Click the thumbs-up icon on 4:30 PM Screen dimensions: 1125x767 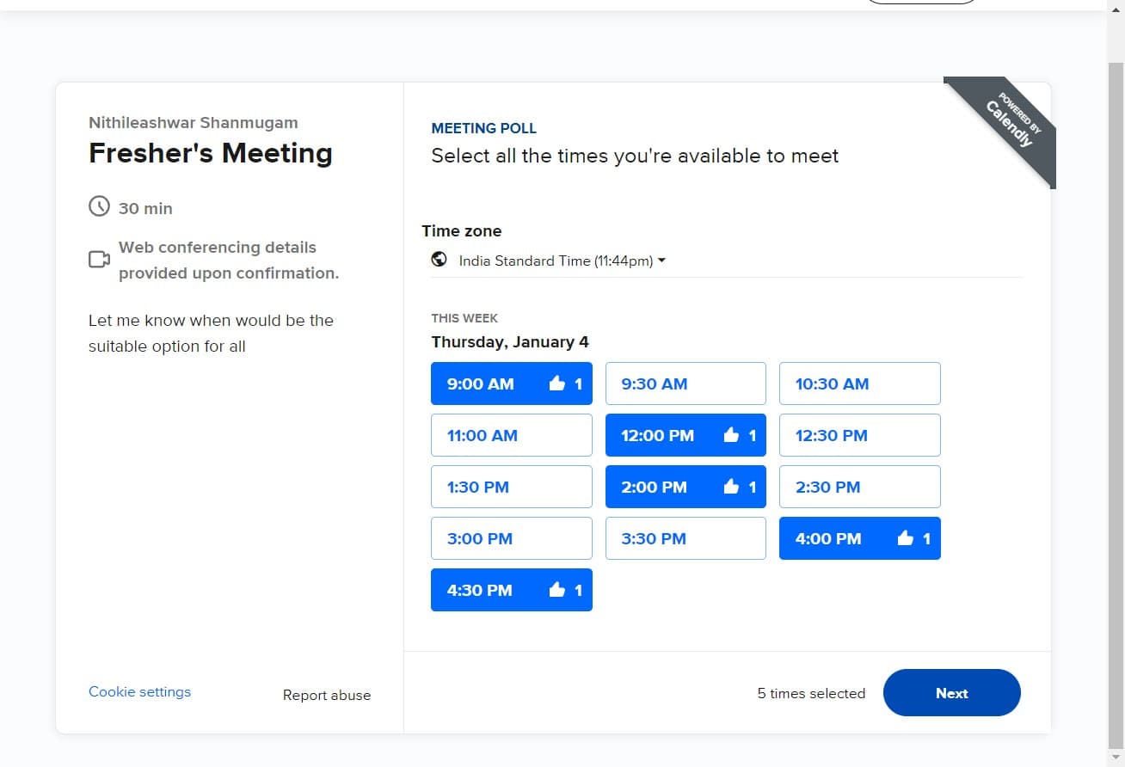coord(557,590)
